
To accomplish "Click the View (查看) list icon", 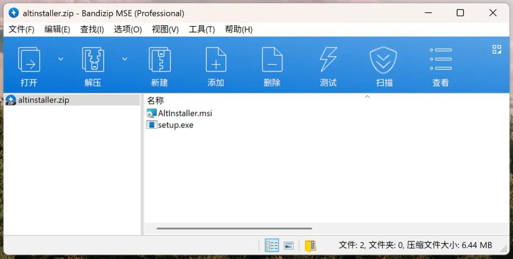I will 440,59.
